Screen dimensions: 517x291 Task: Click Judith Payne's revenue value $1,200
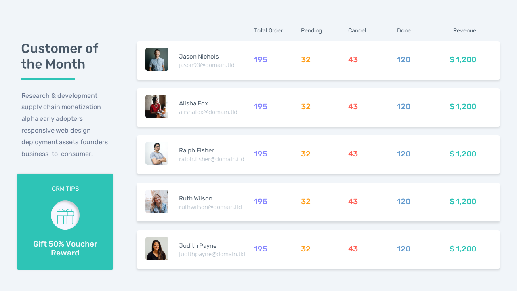(463, 249)
